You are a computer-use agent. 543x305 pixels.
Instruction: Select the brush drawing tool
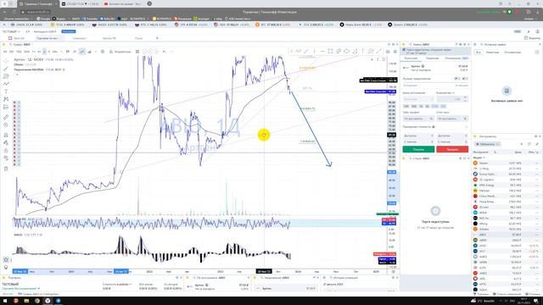click(x=6, y=84)
